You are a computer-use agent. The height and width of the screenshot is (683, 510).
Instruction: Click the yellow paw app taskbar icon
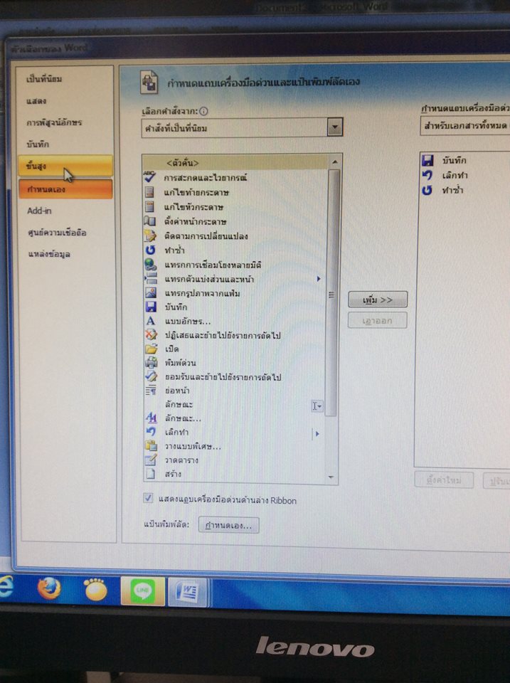[x=95, y=590]
